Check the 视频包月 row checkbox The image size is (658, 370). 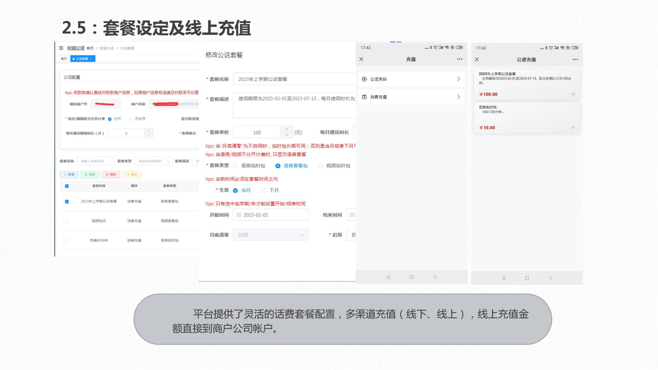tap(67, 221)
